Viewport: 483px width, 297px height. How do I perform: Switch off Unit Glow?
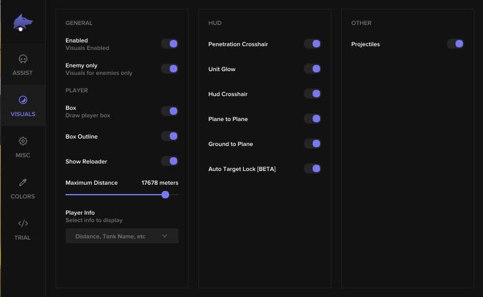pyautogui.click(x=313, y=69)
